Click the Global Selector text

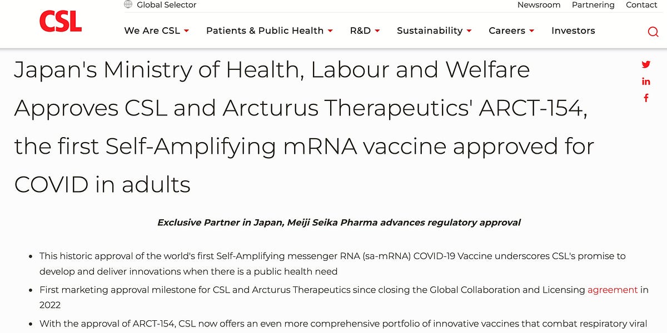pos(167,4)
